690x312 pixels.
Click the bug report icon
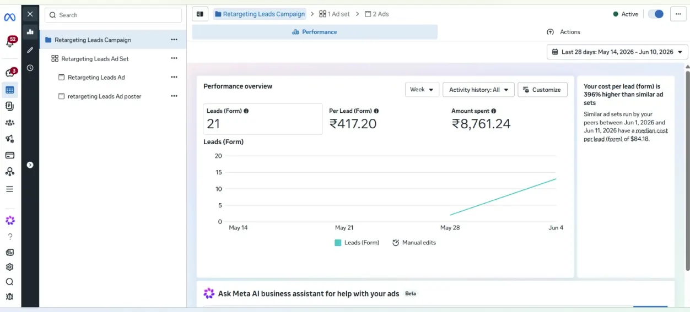[9, 297]
